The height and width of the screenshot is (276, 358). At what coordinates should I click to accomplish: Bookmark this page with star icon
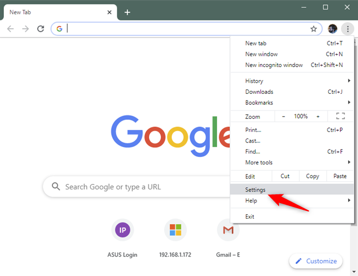pos(313,29)
